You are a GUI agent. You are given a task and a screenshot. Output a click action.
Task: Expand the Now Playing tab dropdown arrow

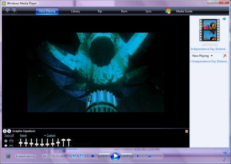(x=47, y=14)
